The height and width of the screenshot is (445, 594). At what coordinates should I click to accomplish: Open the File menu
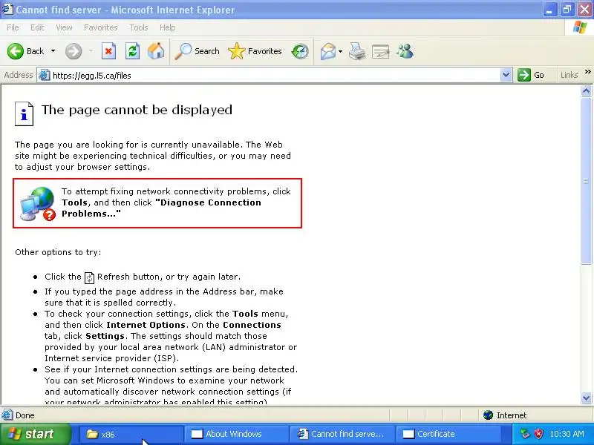(x=13, y=27)
